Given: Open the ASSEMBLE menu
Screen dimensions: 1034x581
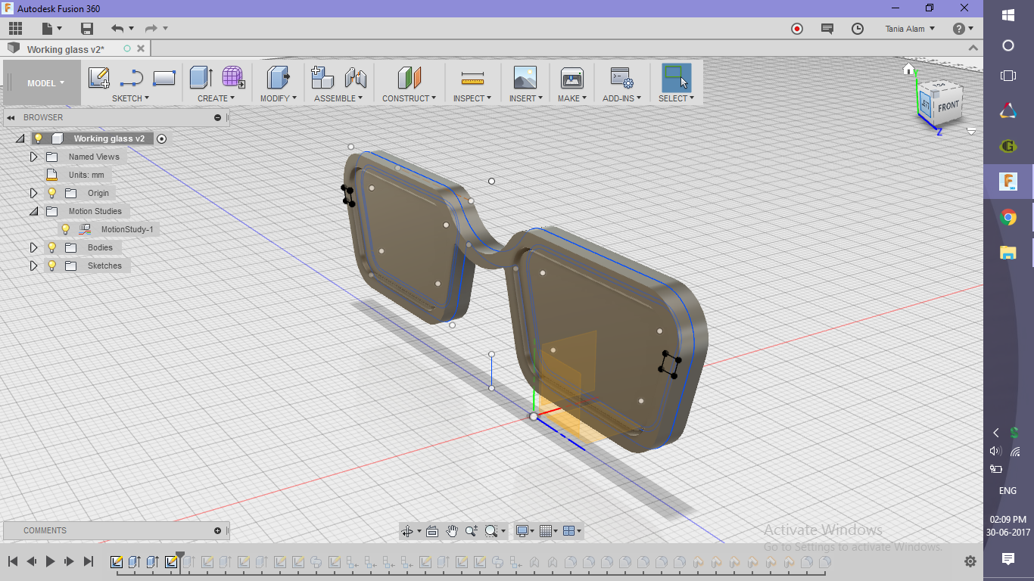Looking at the screenshot, I should click(338, 98).
